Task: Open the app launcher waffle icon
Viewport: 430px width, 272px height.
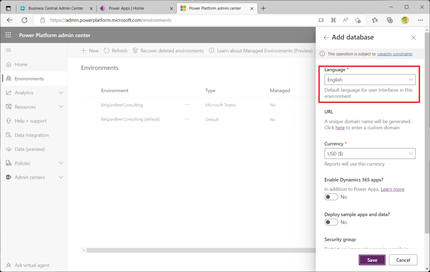Action: point(8,35)
